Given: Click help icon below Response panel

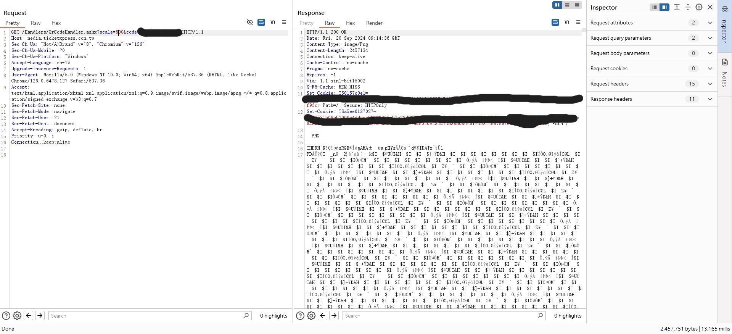Looking at the screenshot, I should click(300, 316).
